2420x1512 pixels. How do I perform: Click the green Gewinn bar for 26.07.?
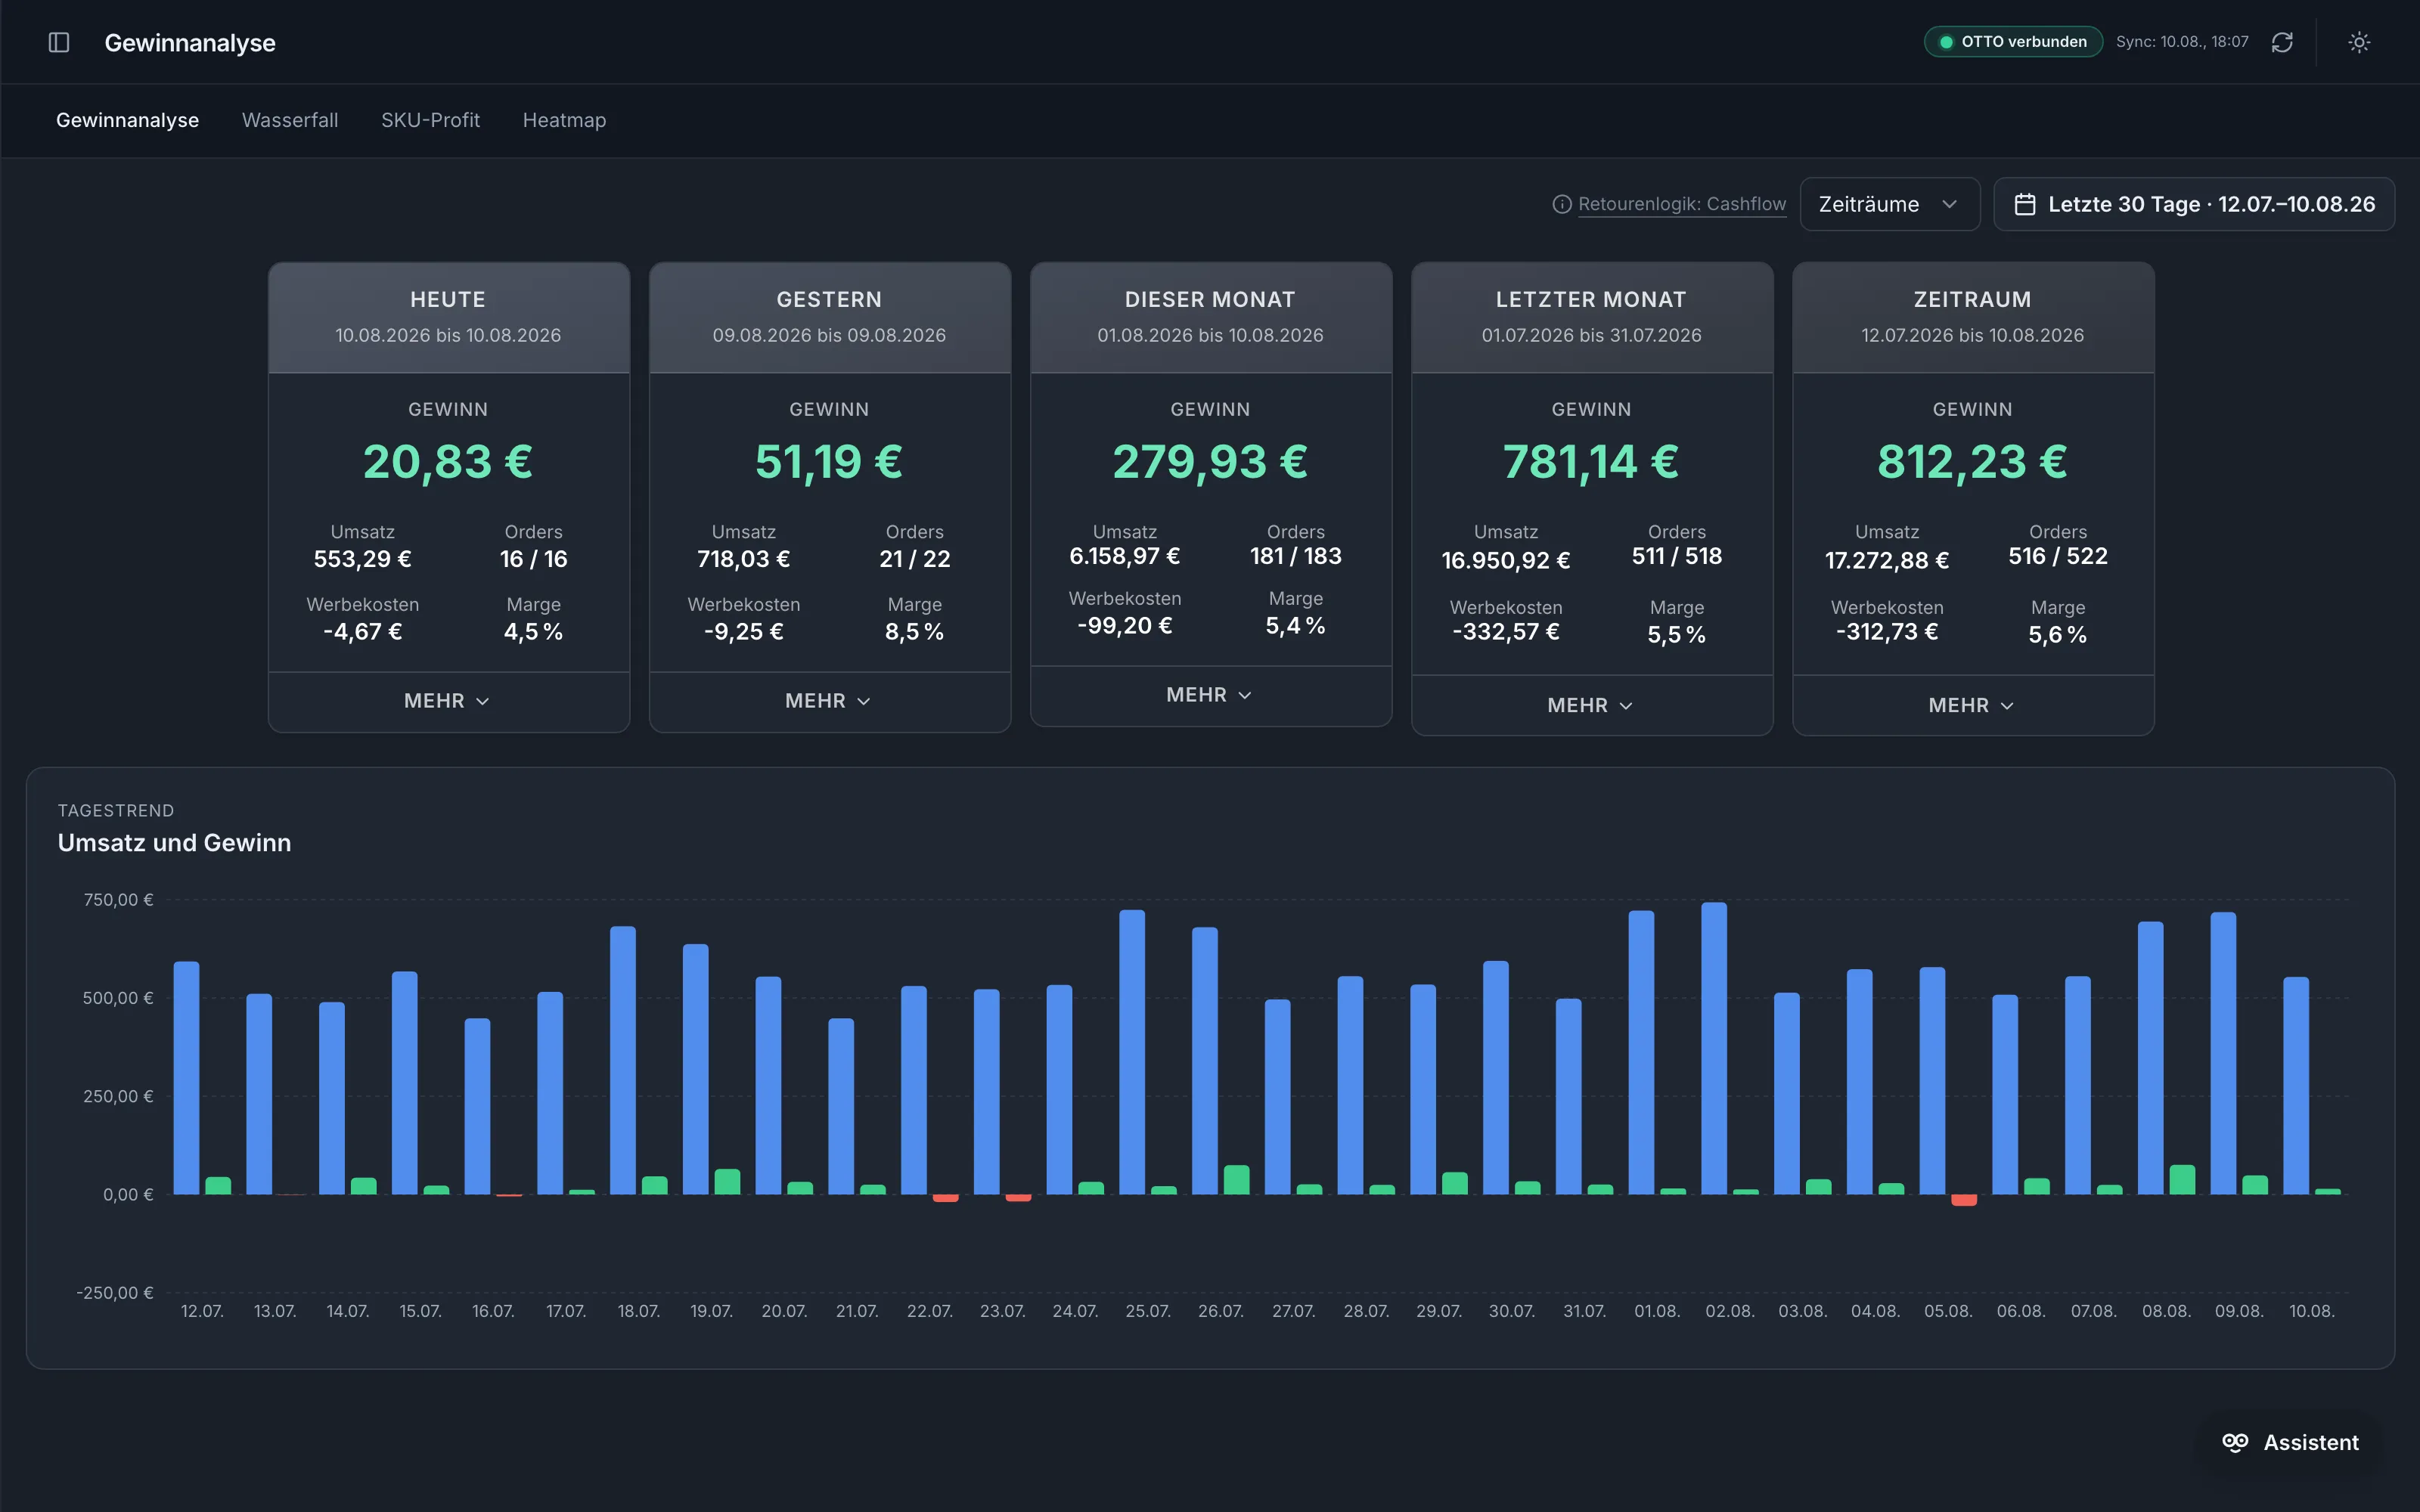[x=1237, y=1180]
